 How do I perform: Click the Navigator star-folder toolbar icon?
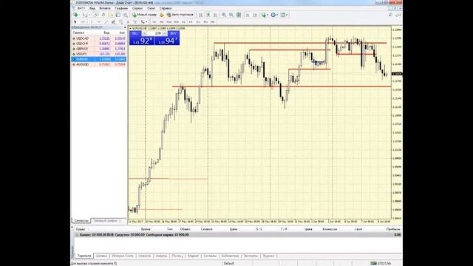click(111, 15)
